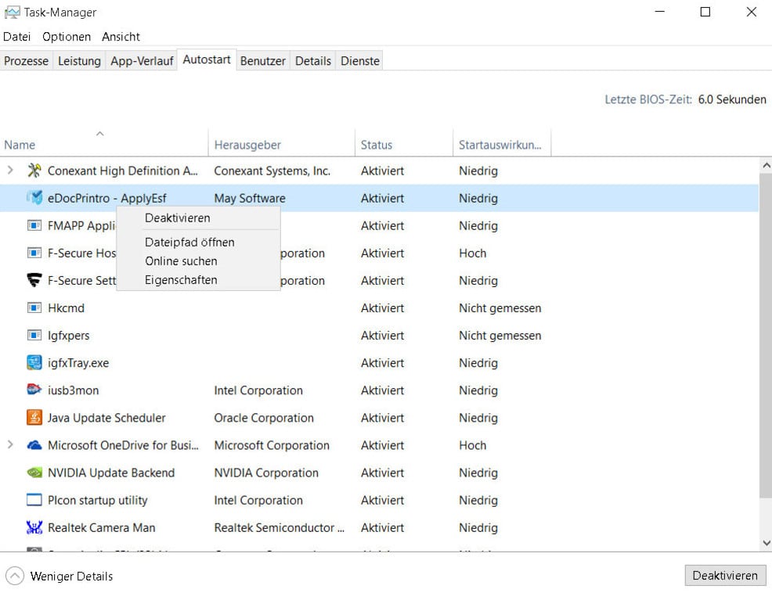Image resolution: width=772 pixels, height=593 pixels.
Task: Click Nicht gemessen in the Igfxpers row
Action: [x=500, y=336]
